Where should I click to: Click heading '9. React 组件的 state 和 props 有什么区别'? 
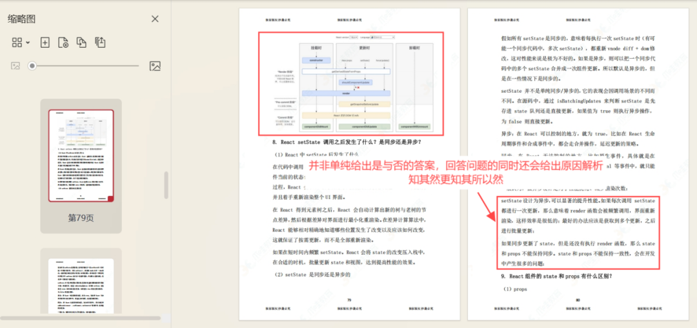coord(558,276)
